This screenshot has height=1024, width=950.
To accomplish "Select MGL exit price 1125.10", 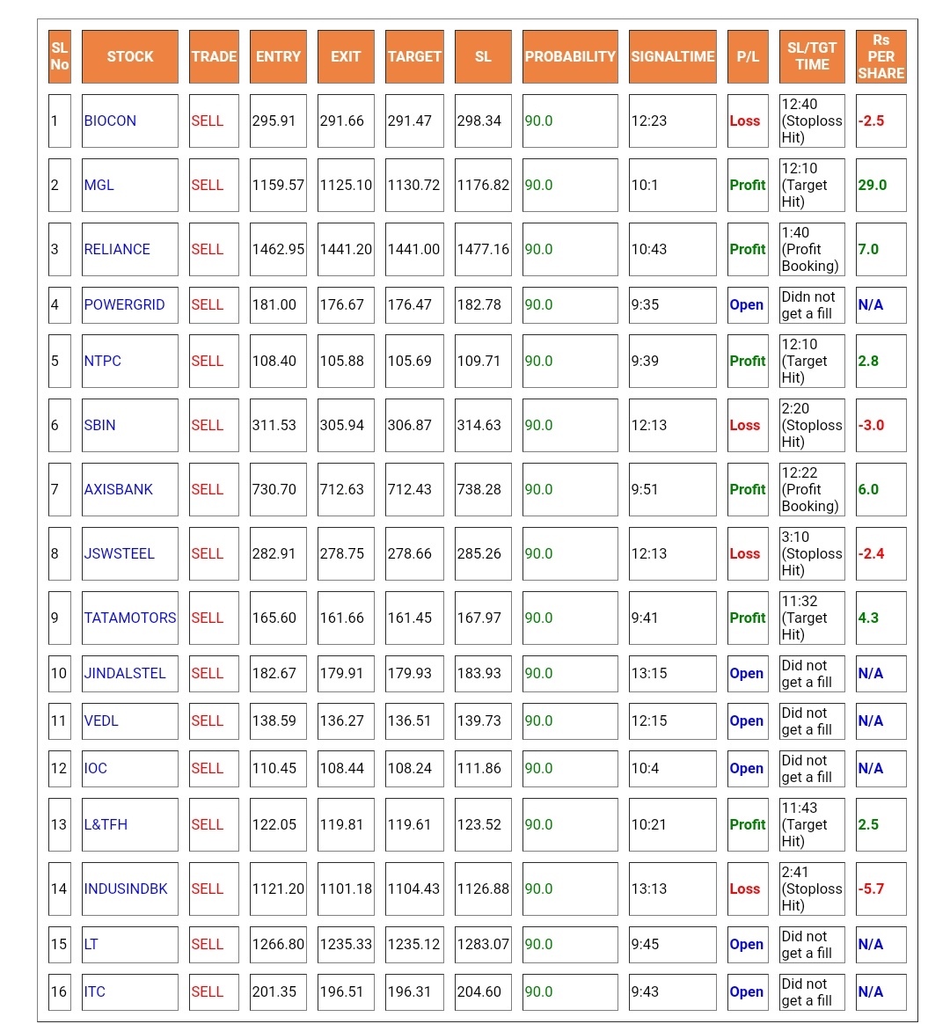I will click(346, 185).
